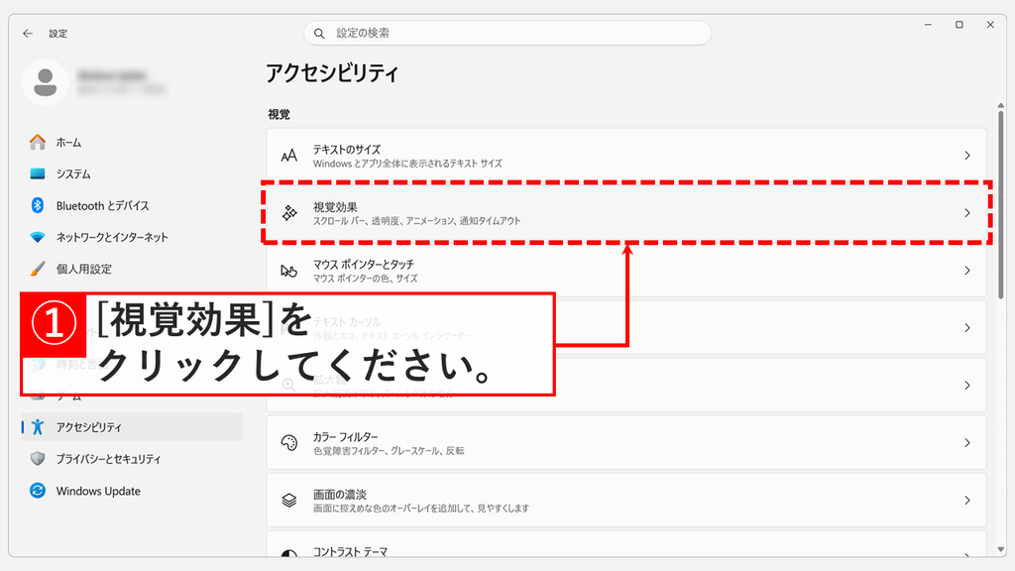Click the Bluetooth icon
Viewport: 1015px width, 571px height.
[38, 205]
